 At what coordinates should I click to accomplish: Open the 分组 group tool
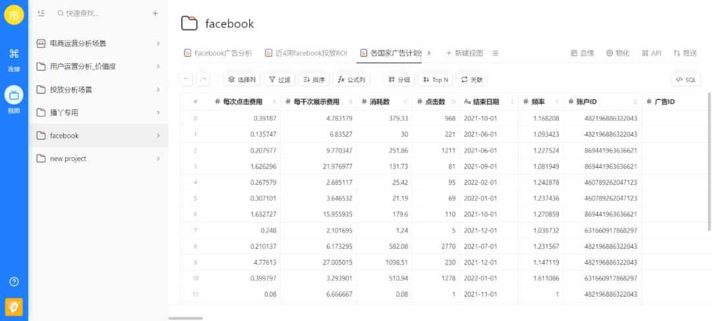tap(399, 80)
